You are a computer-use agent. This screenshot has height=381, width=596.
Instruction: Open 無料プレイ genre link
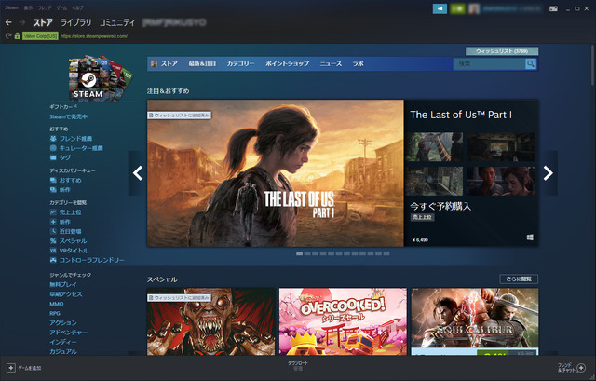(63, 284)
